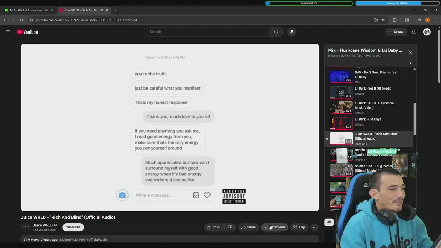Click the search magnifier button
This screenshot has width=441, height=248.
(276, 32)
